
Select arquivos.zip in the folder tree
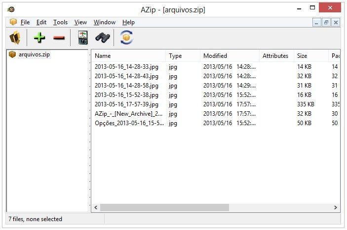click(x=34, y=54)
